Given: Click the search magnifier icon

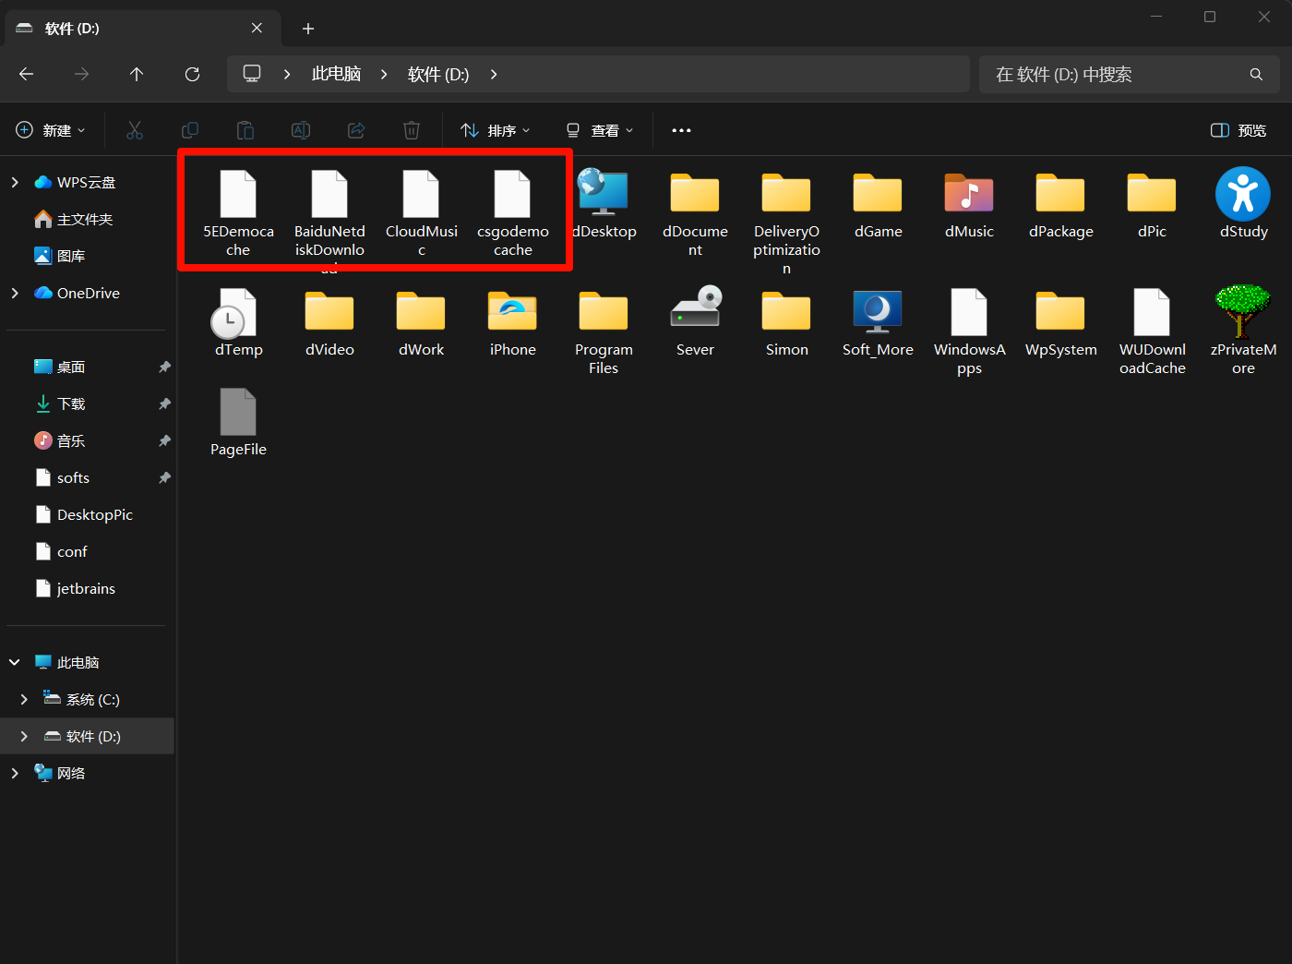Looking at the screenshot, I should coord(1256,74).
